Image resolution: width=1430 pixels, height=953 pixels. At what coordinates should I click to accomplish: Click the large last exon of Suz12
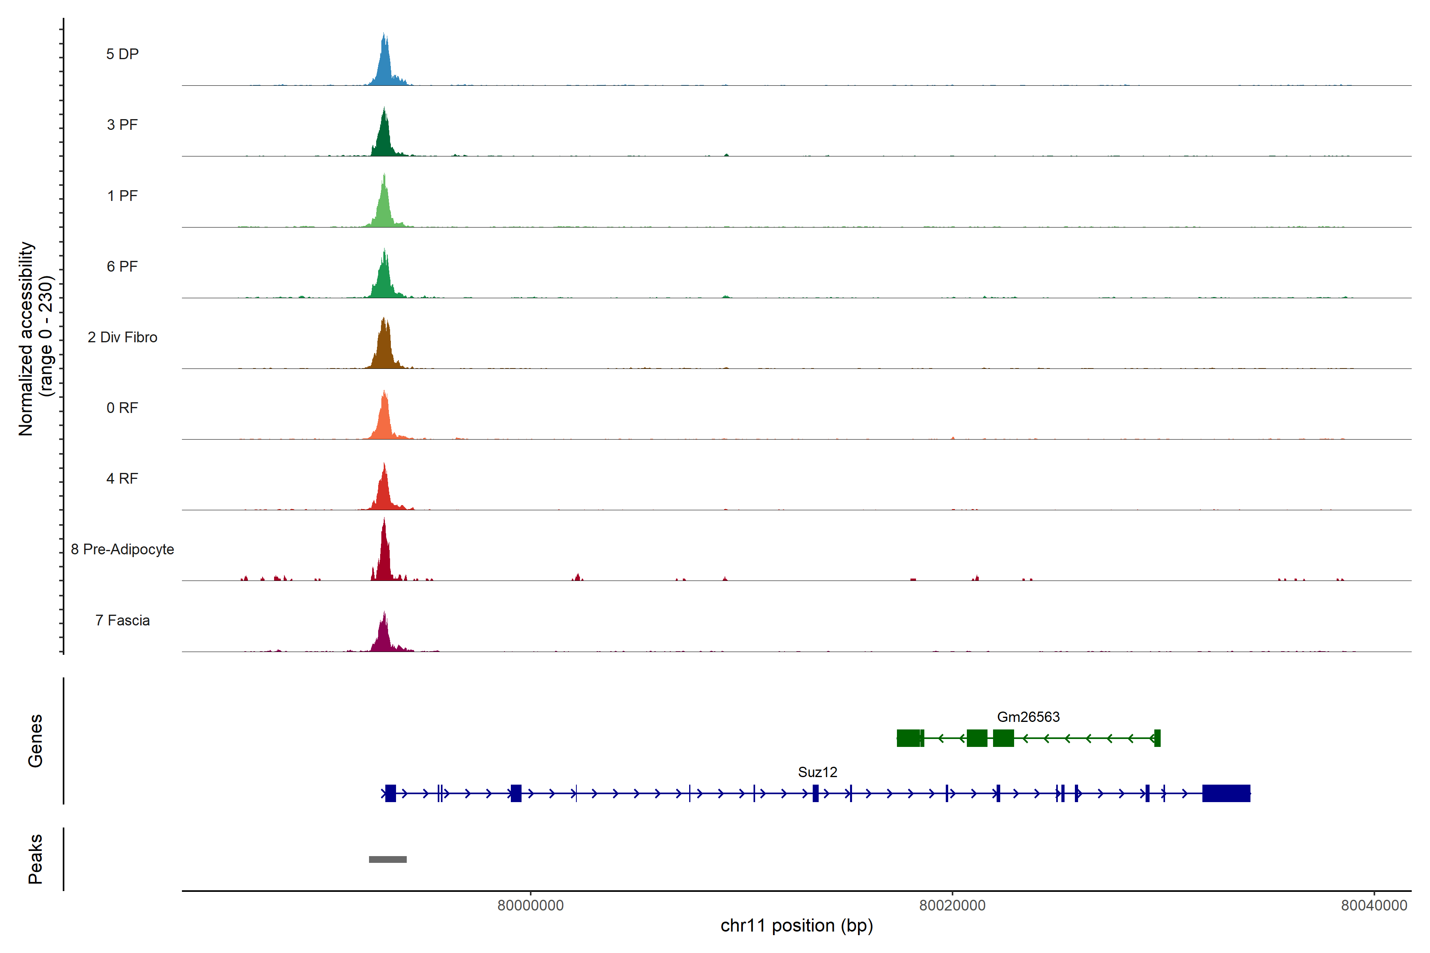(x=1226, y=793)
